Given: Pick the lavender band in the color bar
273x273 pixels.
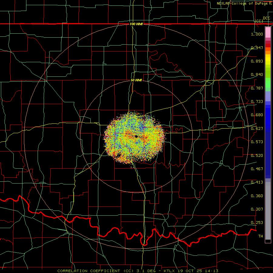Looking at the screenshot, I should [x=268, y=96].
